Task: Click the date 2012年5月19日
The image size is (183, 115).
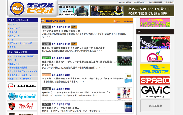Action: pyautogui.click(x=61, y=89)
